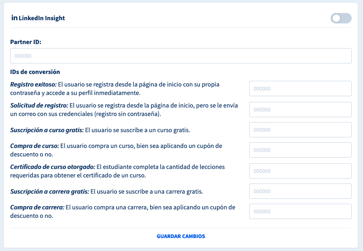The width and height of the screenshot is (363, 251).
Task: Click the Partner ID input field
Action: 180,56
